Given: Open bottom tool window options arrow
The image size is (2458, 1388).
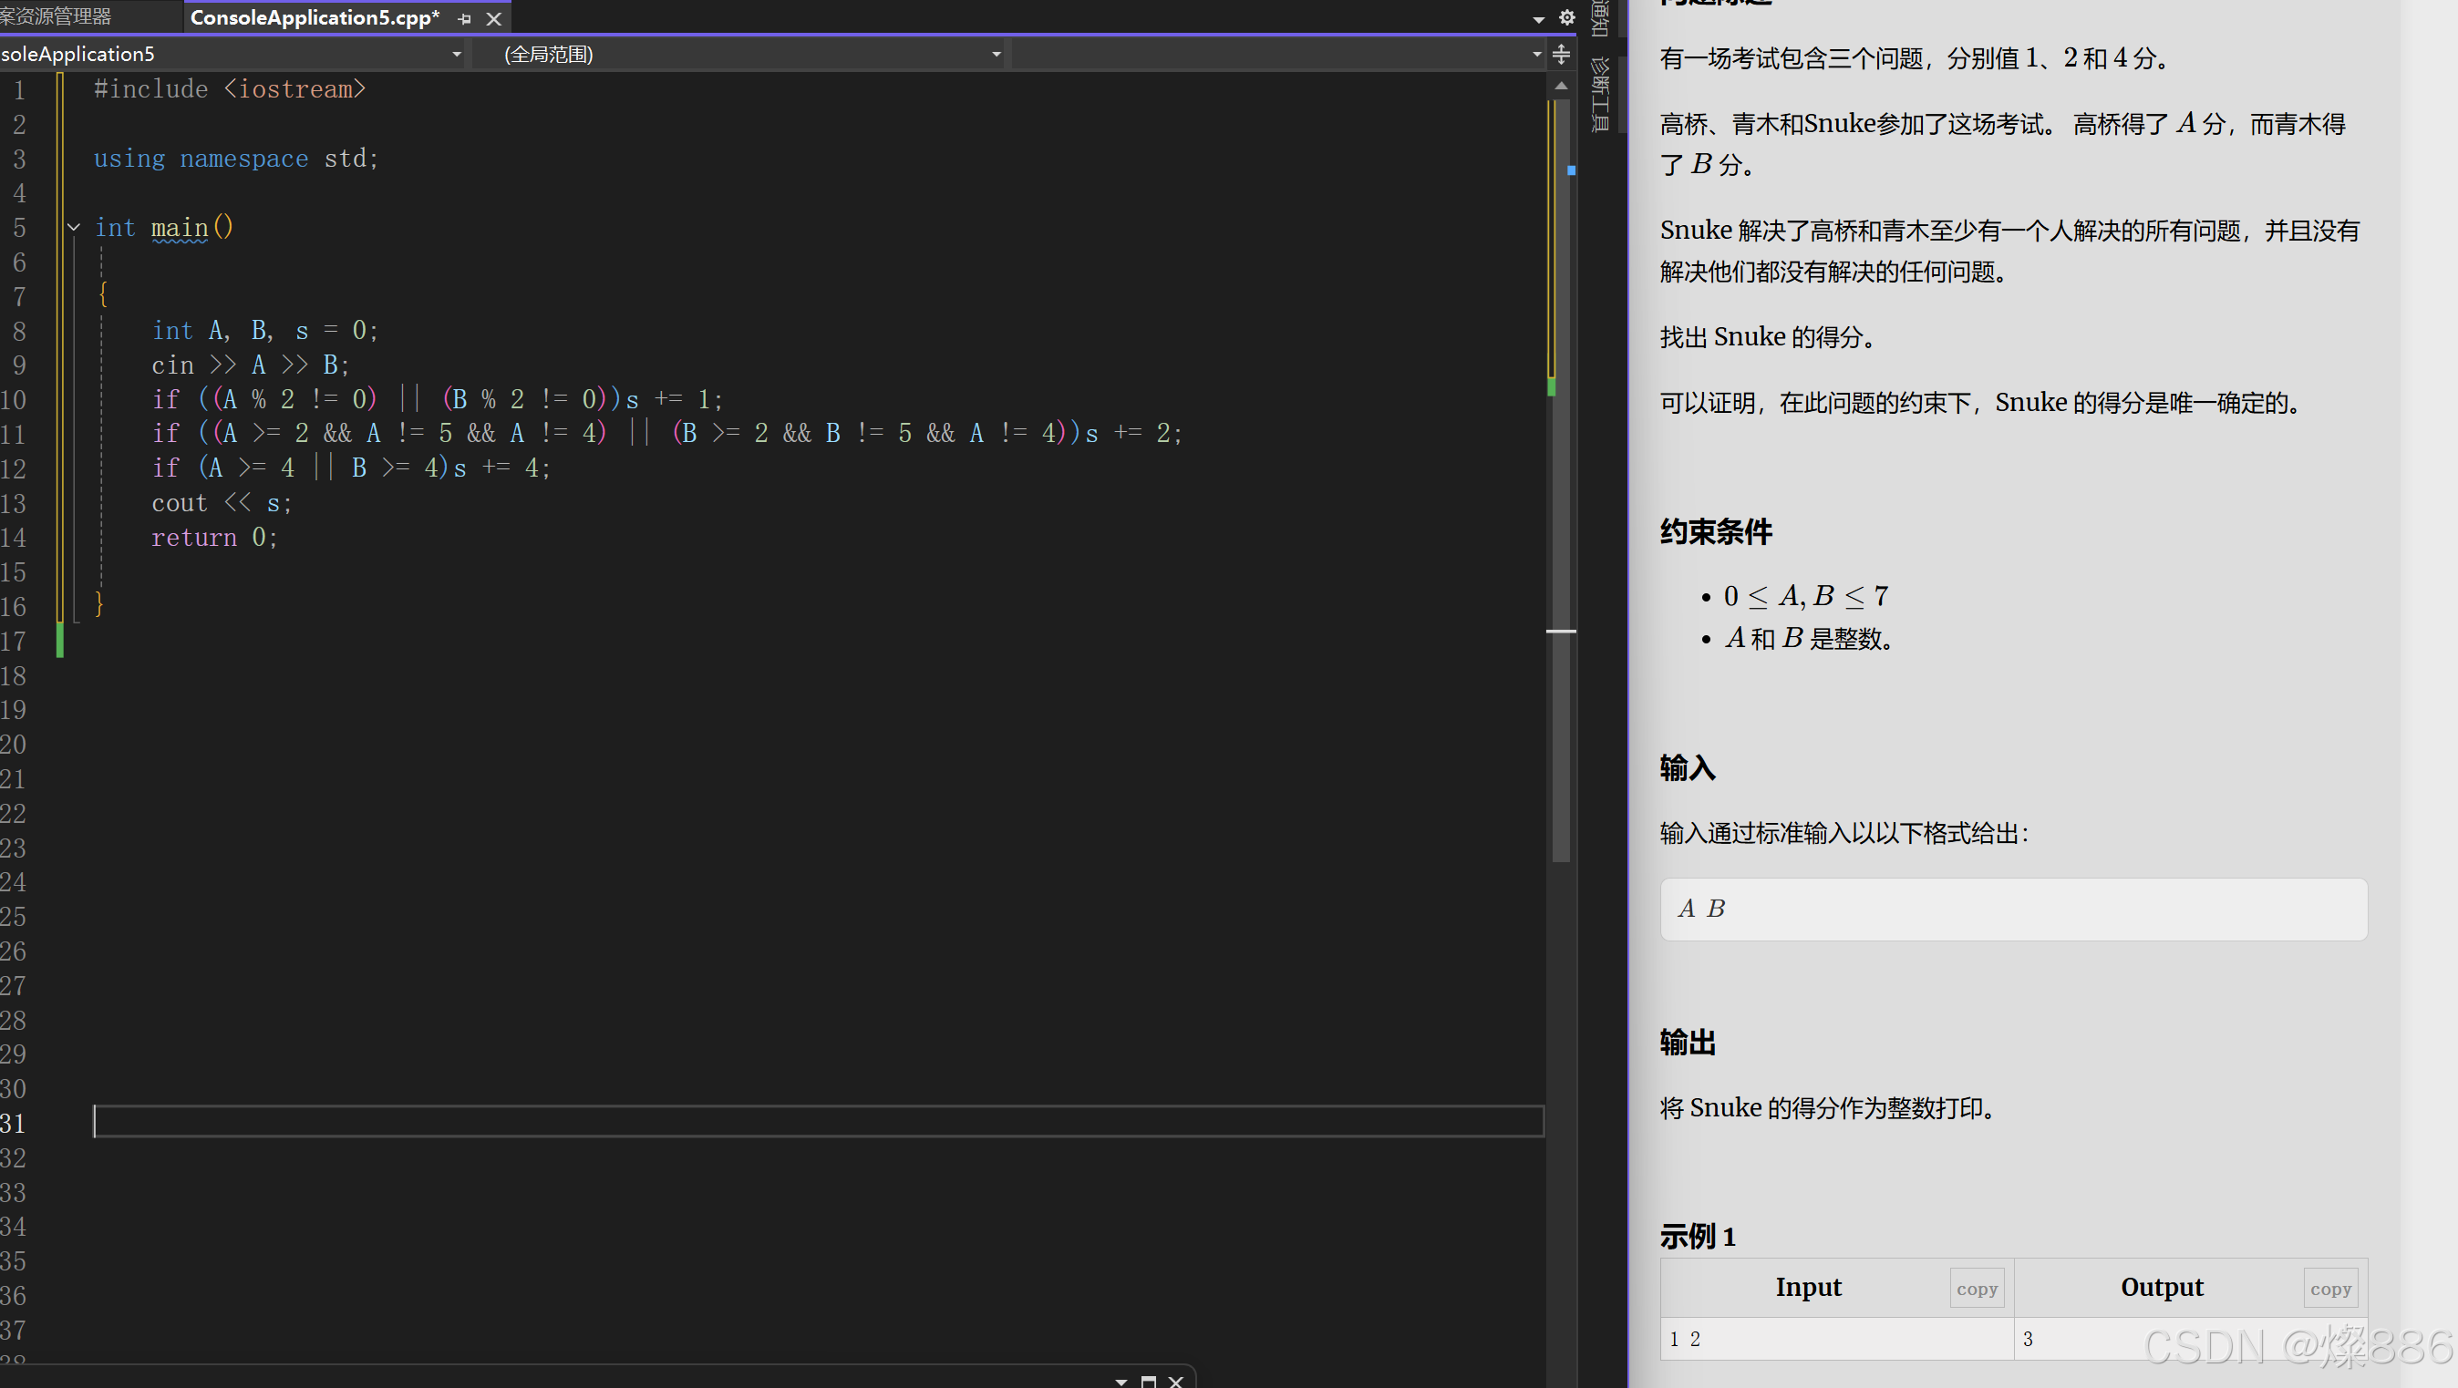Looking at the screenshot, I should (x=1121, y=1381).
